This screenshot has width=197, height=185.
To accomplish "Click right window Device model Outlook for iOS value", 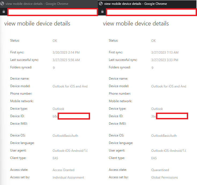I will (x=169, y=86).
